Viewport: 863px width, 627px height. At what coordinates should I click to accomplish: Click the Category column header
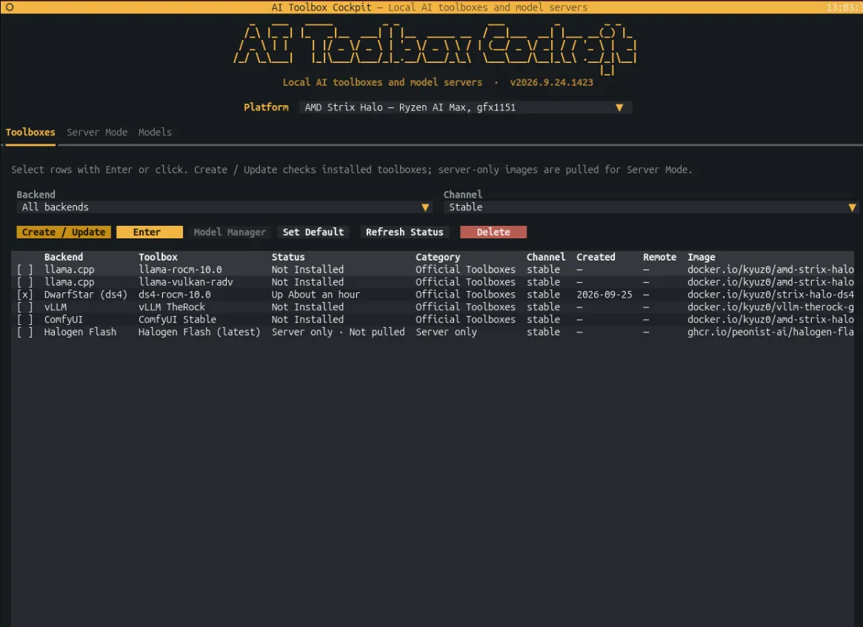pos(438,257)
